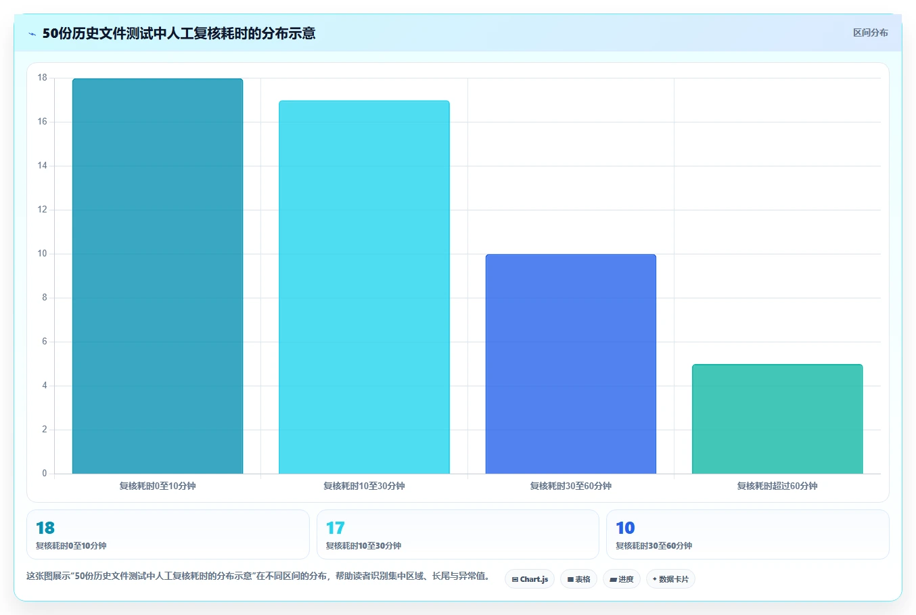Click the y-axis value 6
This screenshot has width=916, height=615.
coord(45,342)
